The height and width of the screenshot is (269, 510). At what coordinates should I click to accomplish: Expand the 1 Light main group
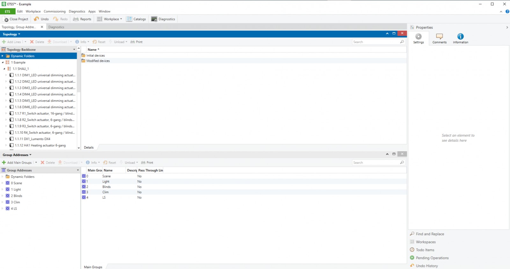[3, 189]
